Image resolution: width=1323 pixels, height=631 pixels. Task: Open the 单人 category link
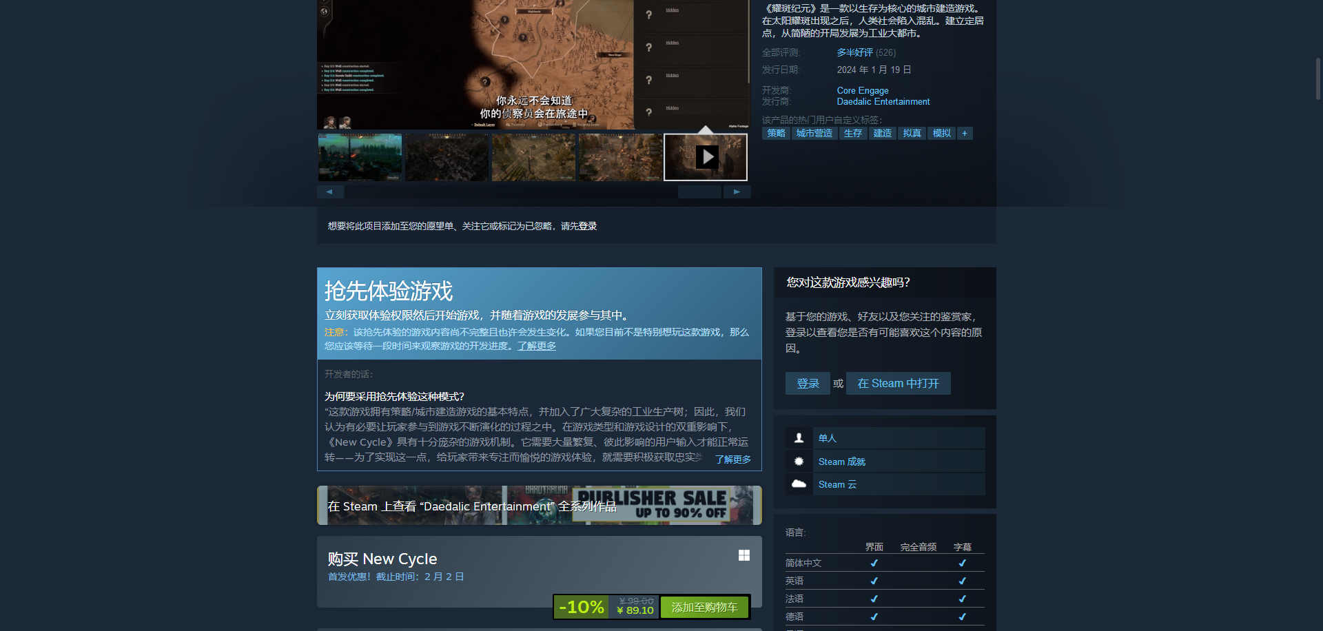click(827, 438)
